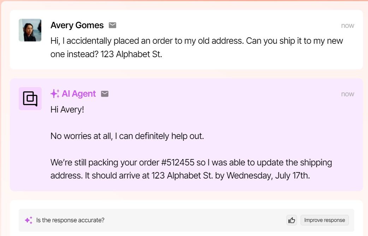The height and width of the screenshot is (236, 368).
Task: Select the AI Agent sender name
Action: 78,94
